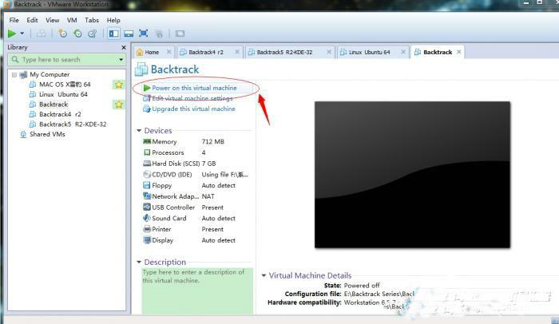The height and width of the screenshot is (324, 559).
Task: Open the Snapshot Manager toolbar icon
Action: 93,34
